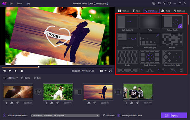This screenshot has height=120, width=190.
Task: Stop the video preview
Action: coord(22,71)
